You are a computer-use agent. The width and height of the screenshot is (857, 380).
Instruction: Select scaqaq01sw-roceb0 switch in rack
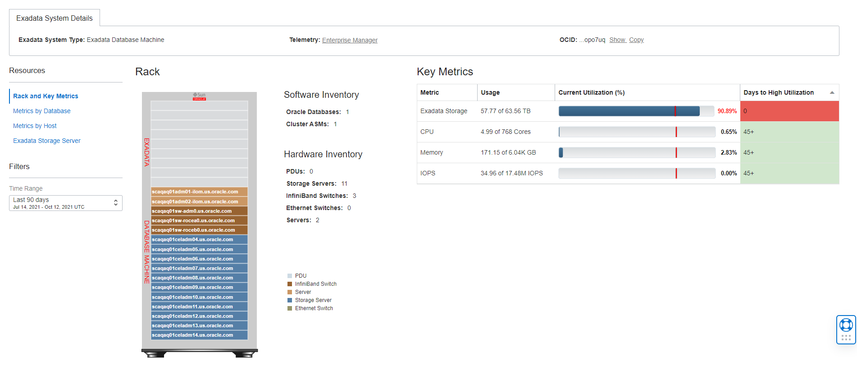tap(199, 230)
